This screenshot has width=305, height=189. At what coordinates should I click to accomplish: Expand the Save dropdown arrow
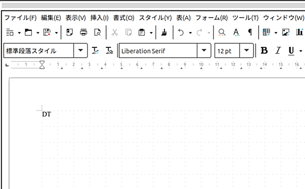[x=56, y=33]
